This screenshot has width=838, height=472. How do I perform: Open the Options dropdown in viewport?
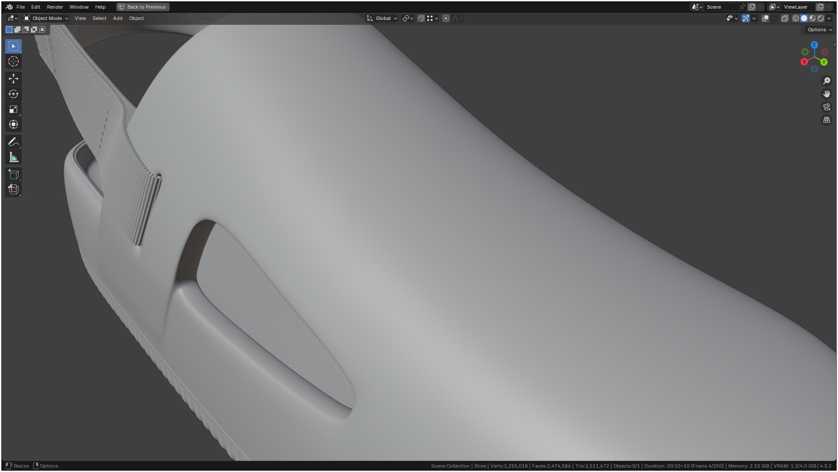[820, 30]
